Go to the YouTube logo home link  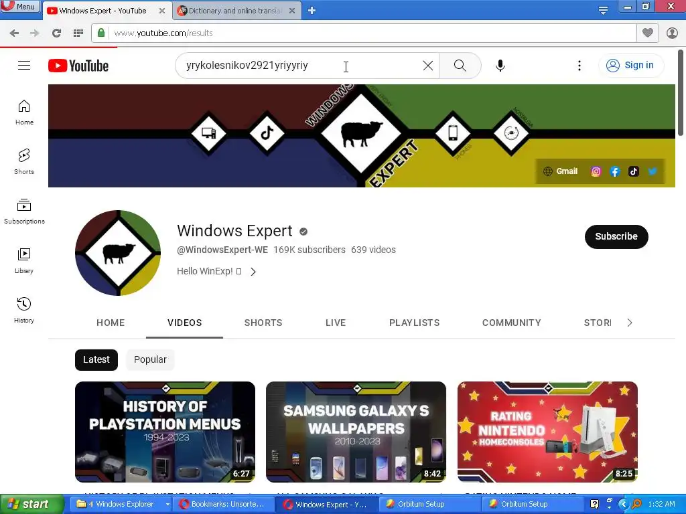coord(78,66)
